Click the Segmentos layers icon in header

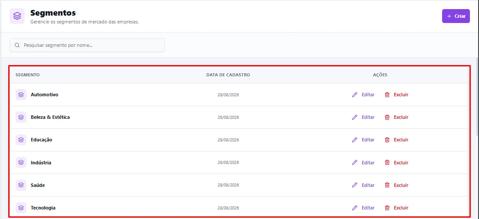coord(17,16)
